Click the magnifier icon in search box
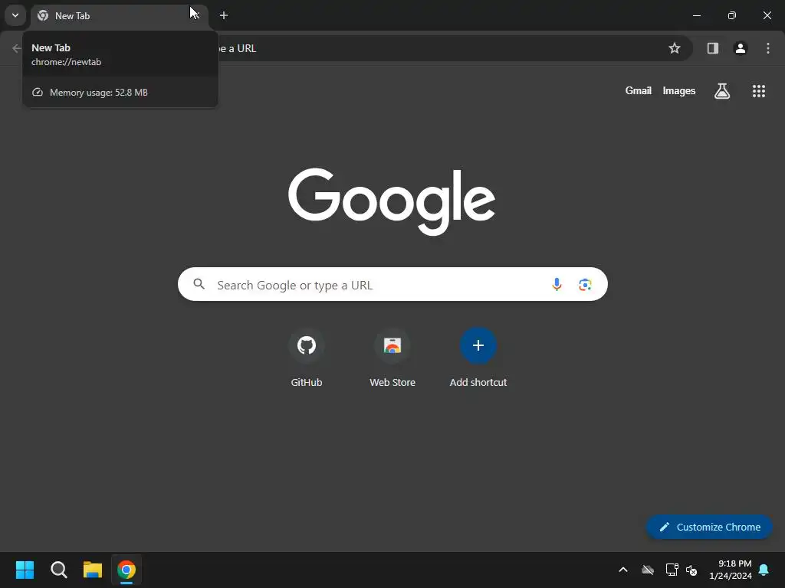Screen dimensions: 785x588 [x=199, y=284]
